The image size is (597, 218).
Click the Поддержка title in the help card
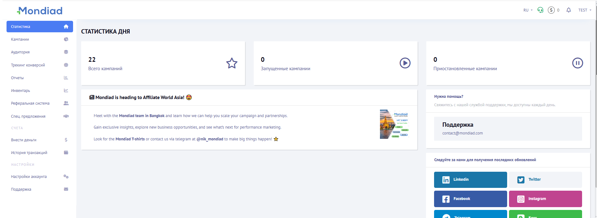point(458,125)
